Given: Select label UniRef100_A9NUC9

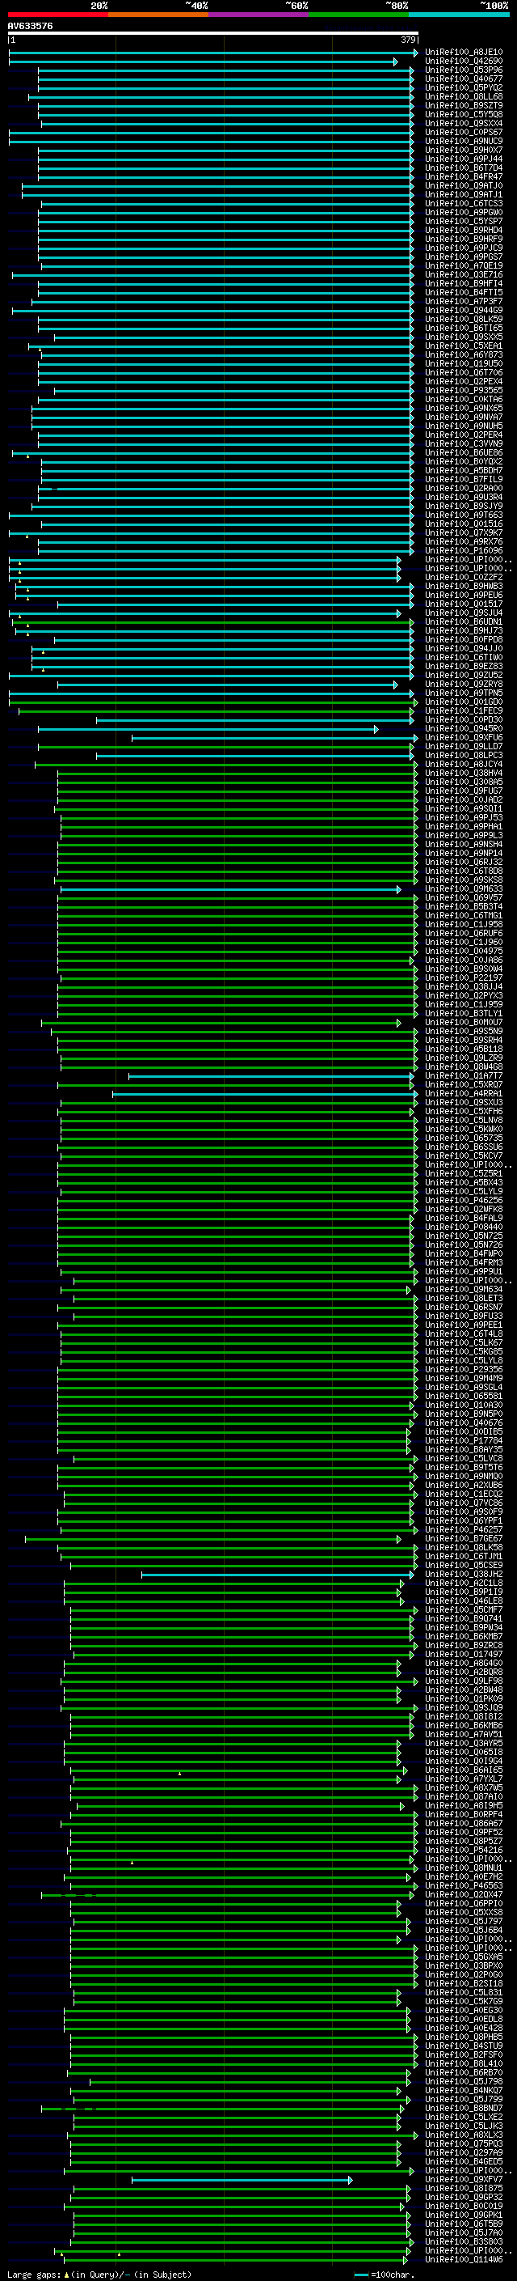Looking at the screenshot, I should 464,141.
